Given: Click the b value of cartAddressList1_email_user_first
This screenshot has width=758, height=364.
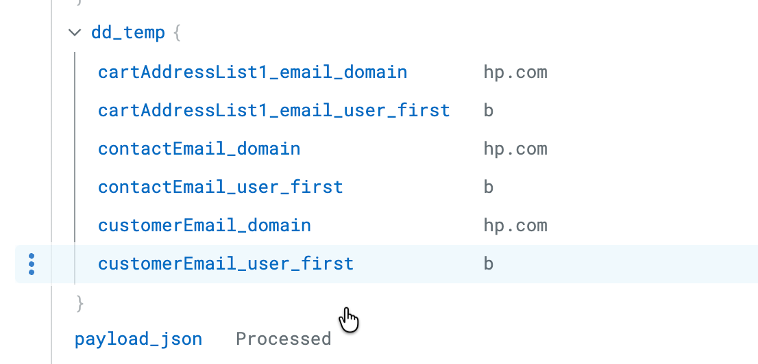Looking at the screenshot, I should click(489, 110).
